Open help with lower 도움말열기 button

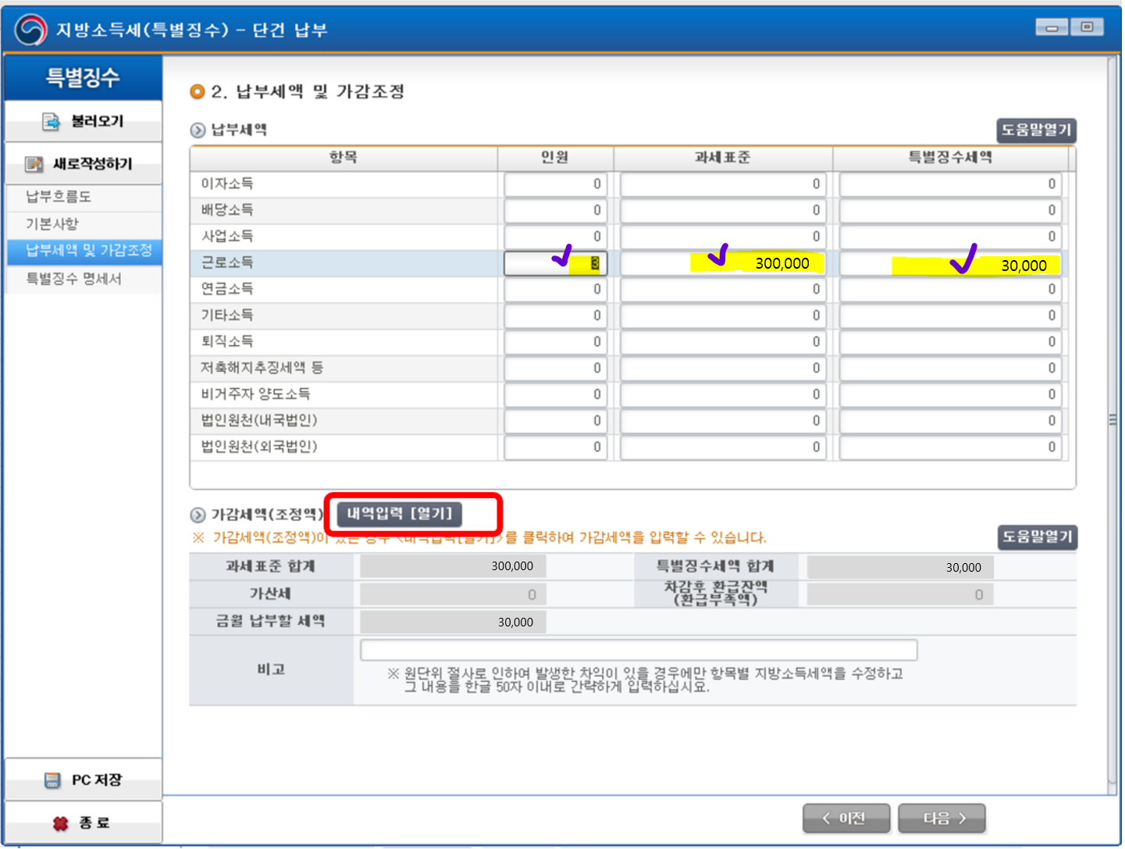pos(1038,537)
